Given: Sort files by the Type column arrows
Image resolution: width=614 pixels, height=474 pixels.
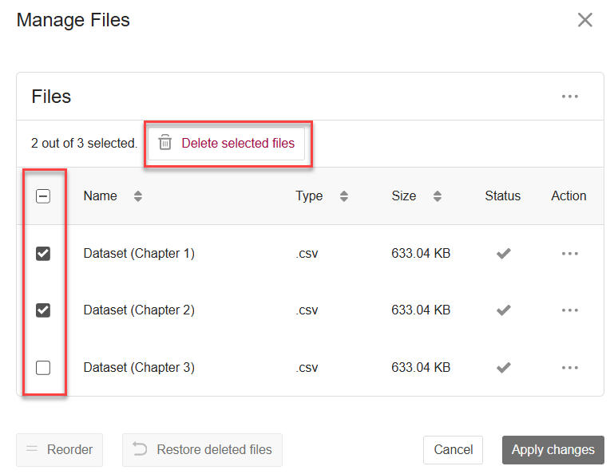Looking at the screenshot, I should pos(343,196).
